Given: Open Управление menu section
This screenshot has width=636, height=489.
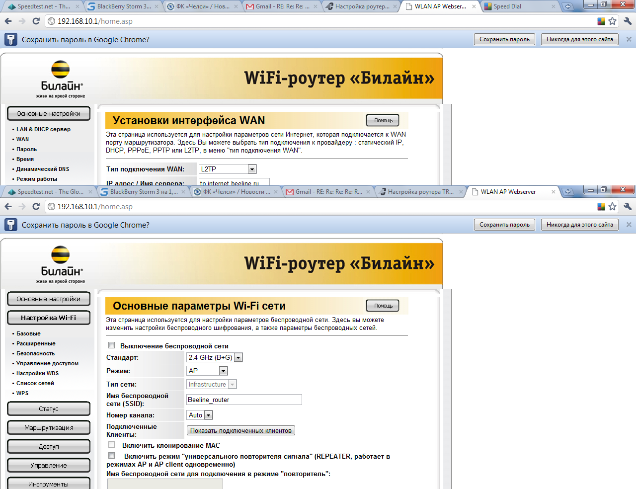Looking at the screenshot, I should pos(49,465).
